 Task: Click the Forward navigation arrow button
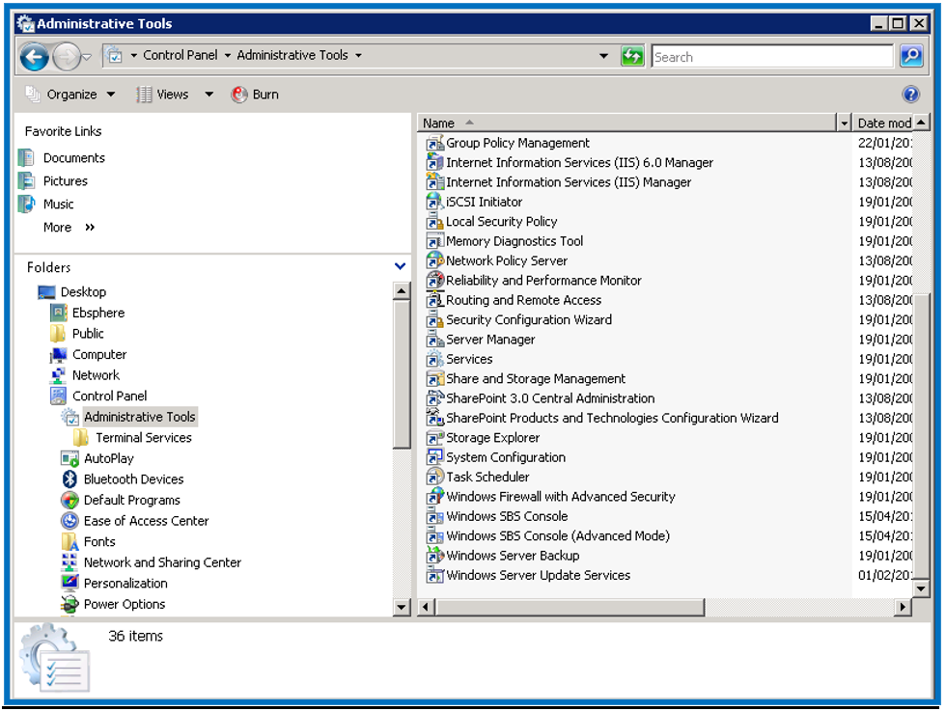pos(67,57)
